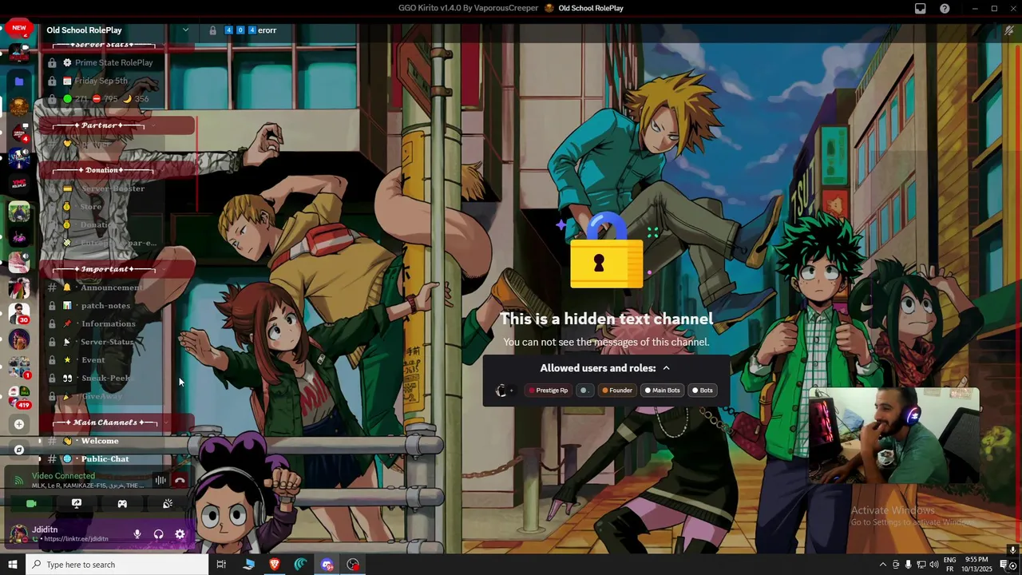Image resolution: width=1022 pixels, height=575 pixels.
Task: Start an activity with the game controller icon
Action: coord(122,504)
